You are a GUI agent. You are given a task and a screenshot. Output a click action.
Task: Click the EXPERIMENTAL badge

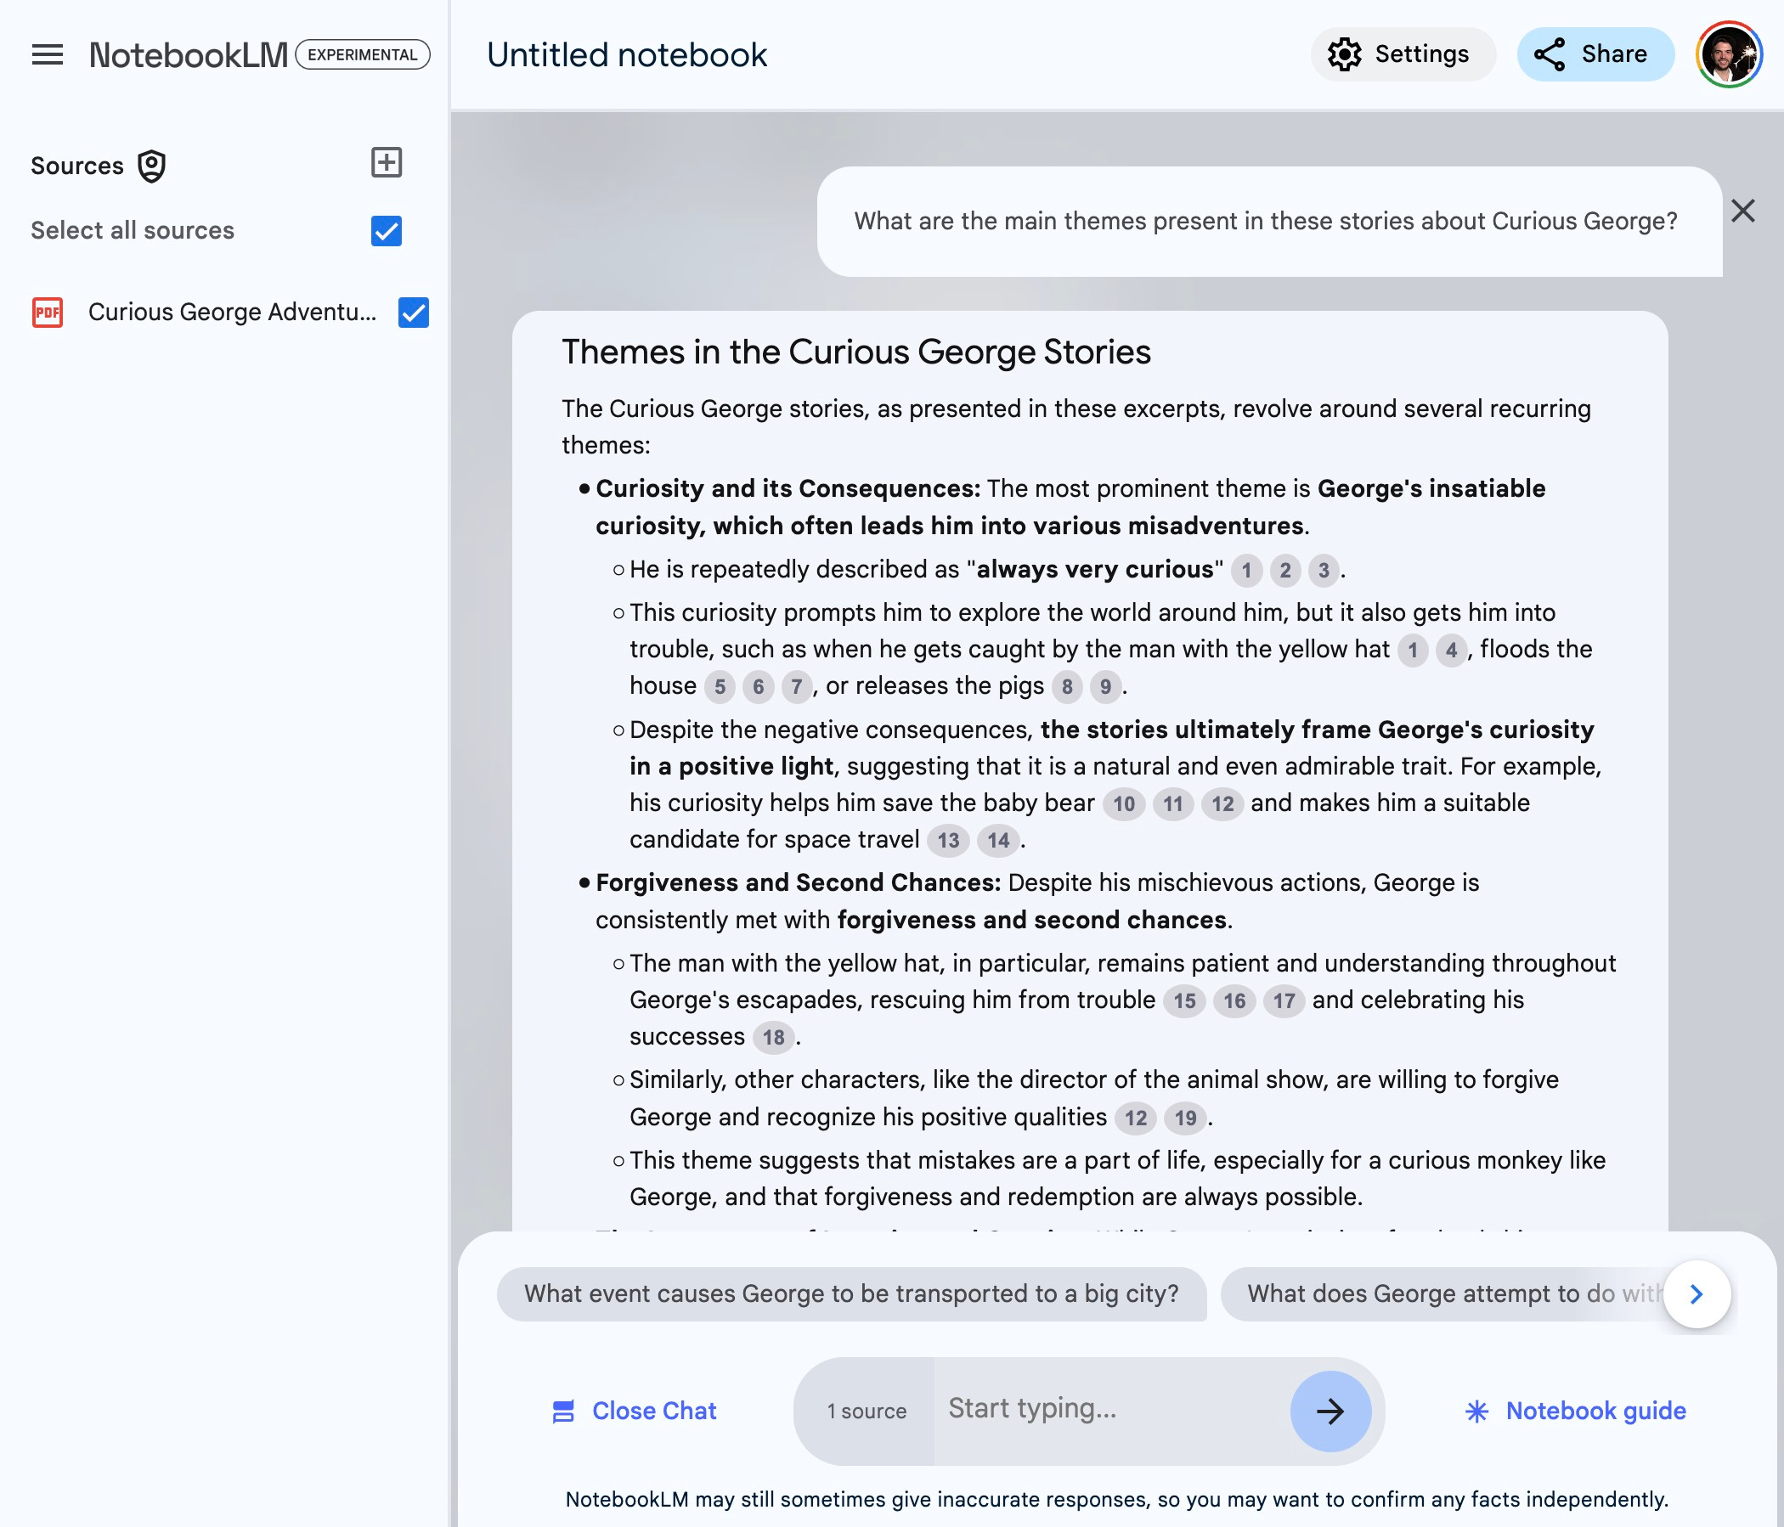363,54
